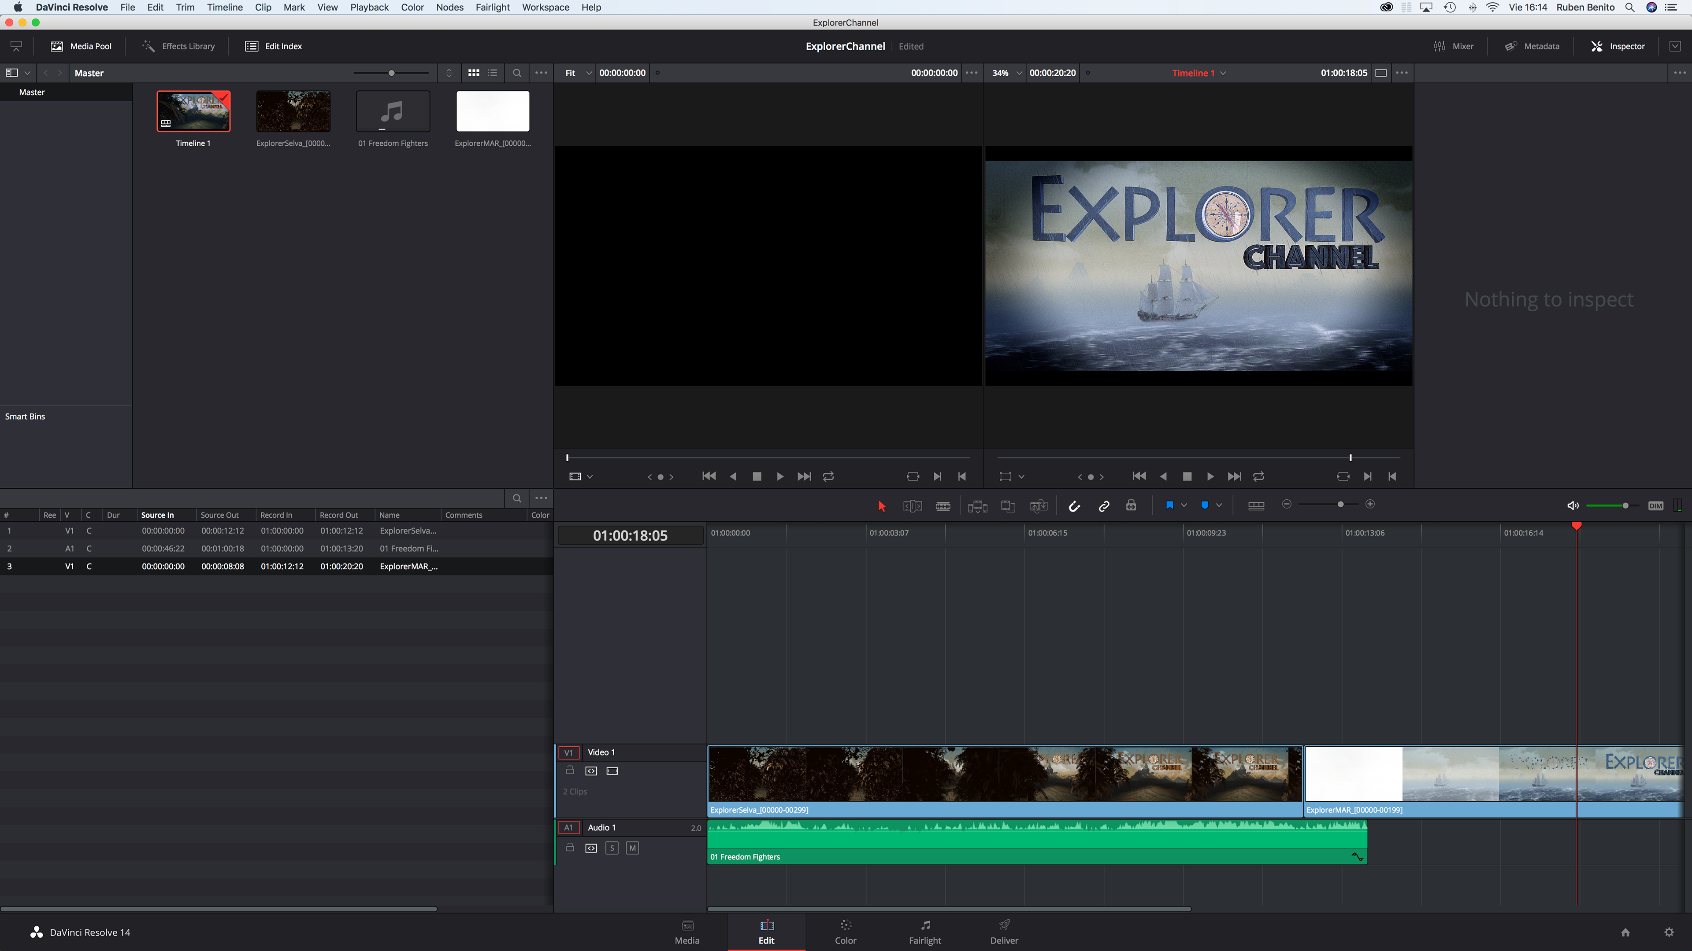Open the Effects Library panel
Image resolution: width=1692 pixels, height=951 pixels.
(178, 46)
